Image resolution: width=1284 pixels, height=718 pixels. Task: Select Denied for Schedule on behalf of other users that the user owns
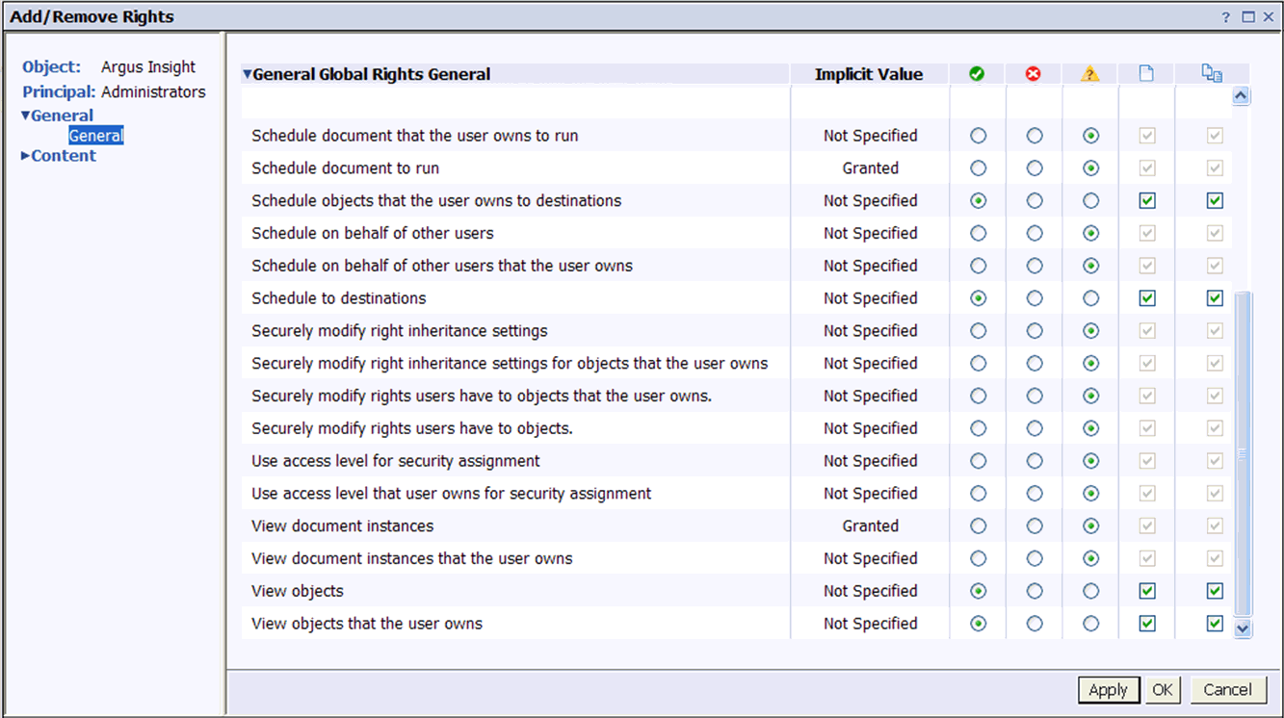click(x=1035, y=266)
